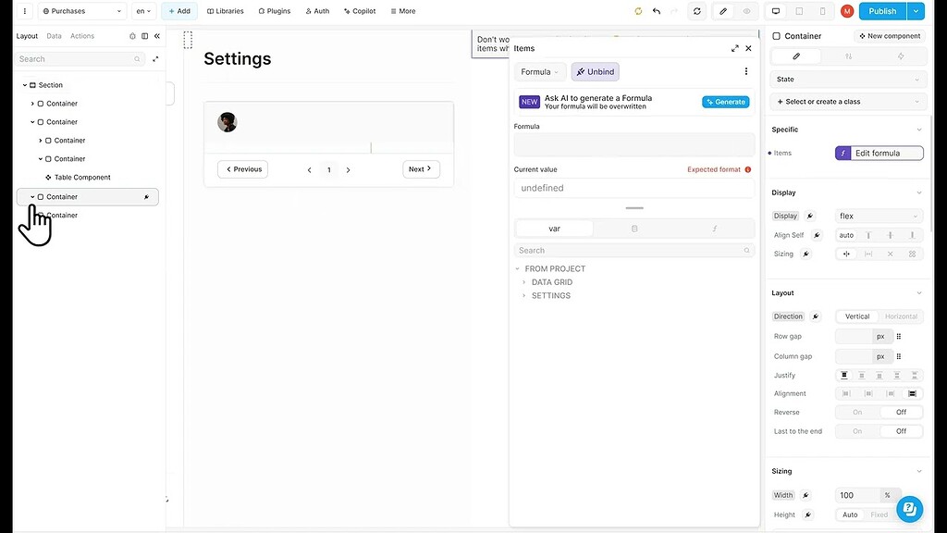Viewport: 947px width, 533px height.
Task: Open the State dropdown in the right panel
Action: pos(848,79)
